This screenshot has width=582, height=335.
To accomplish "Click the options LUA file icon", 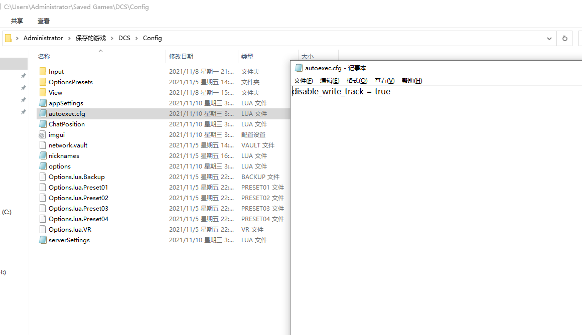I will [x=43, y=166].
